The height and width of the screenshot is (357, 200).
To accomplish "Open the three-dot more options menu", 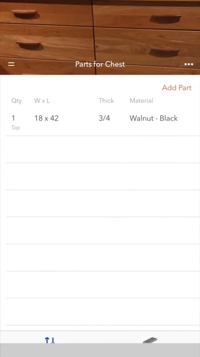I will (189, 64).
